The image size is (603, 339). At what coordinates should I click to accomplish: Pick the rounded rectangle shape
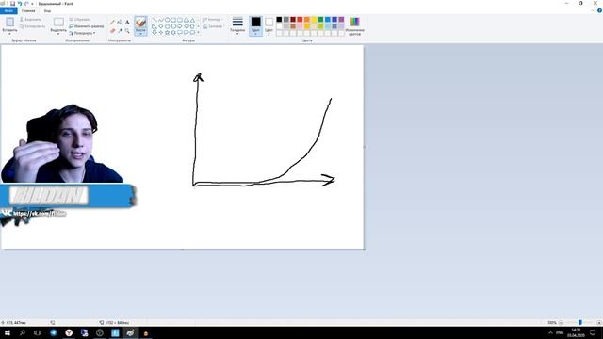coord(180,20)
